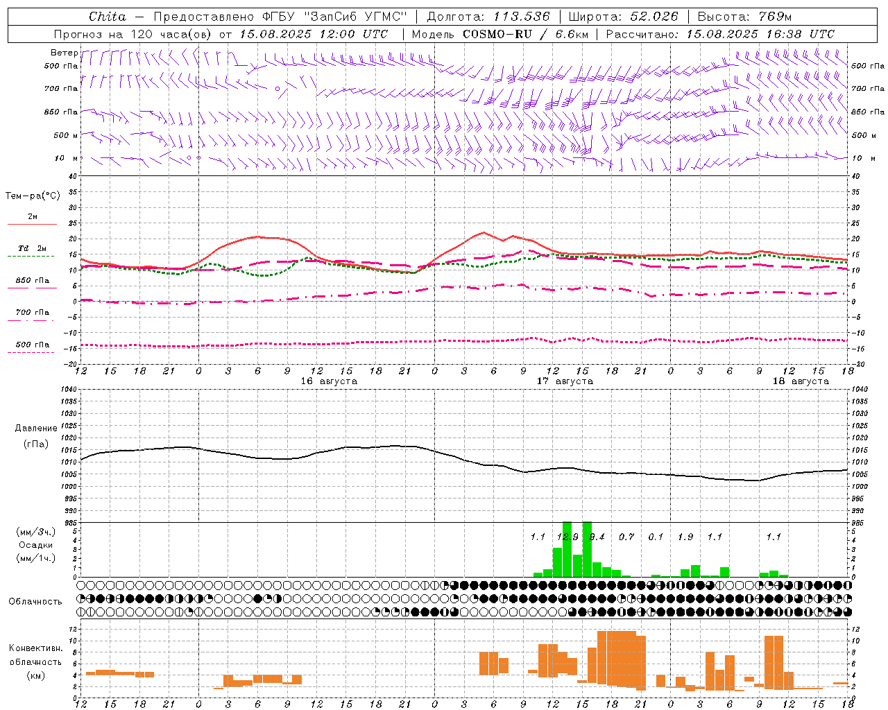The width and height of the screenshot is (888, 710).
Task: Click the "Ветер" wind panel label
Action: click(x=64, y=53)
